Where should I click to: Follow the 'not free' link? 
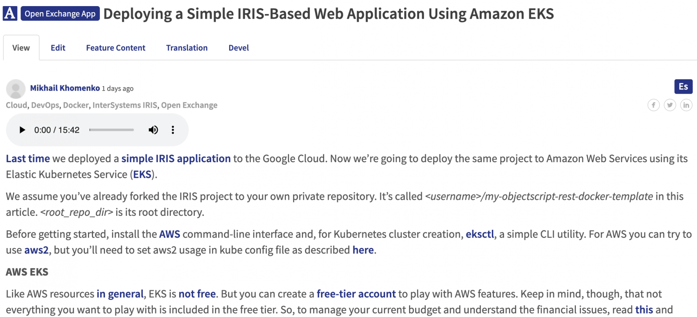[197, 294]
